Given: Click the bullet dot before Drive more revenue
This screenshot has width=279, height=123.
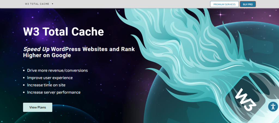Looking at the screenshot, I should [24, 71].
